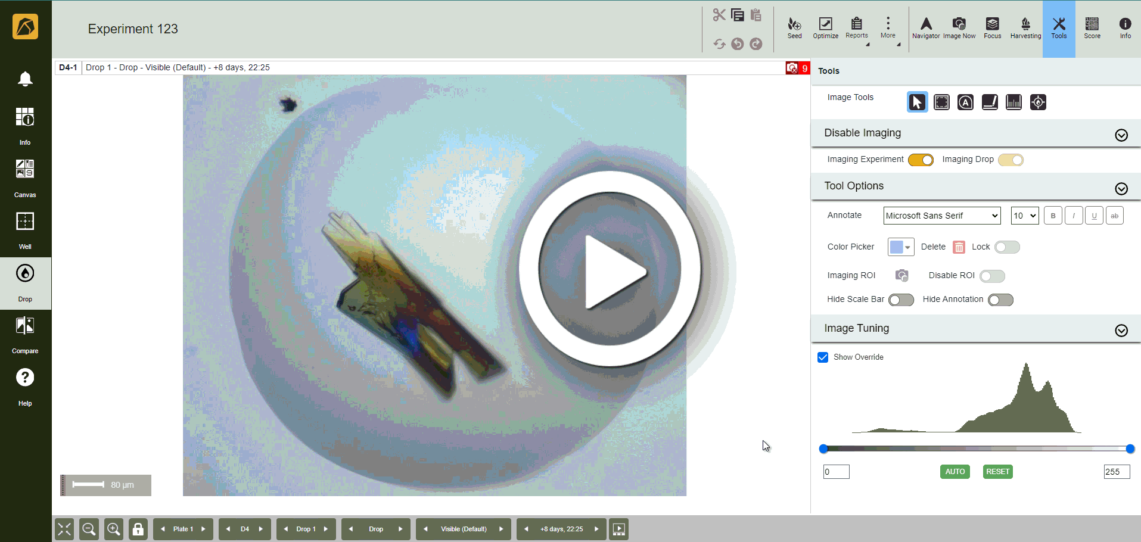Open the Microsoft Sans Serif font dropdown

pyautogui.click(x=941, y=216)
